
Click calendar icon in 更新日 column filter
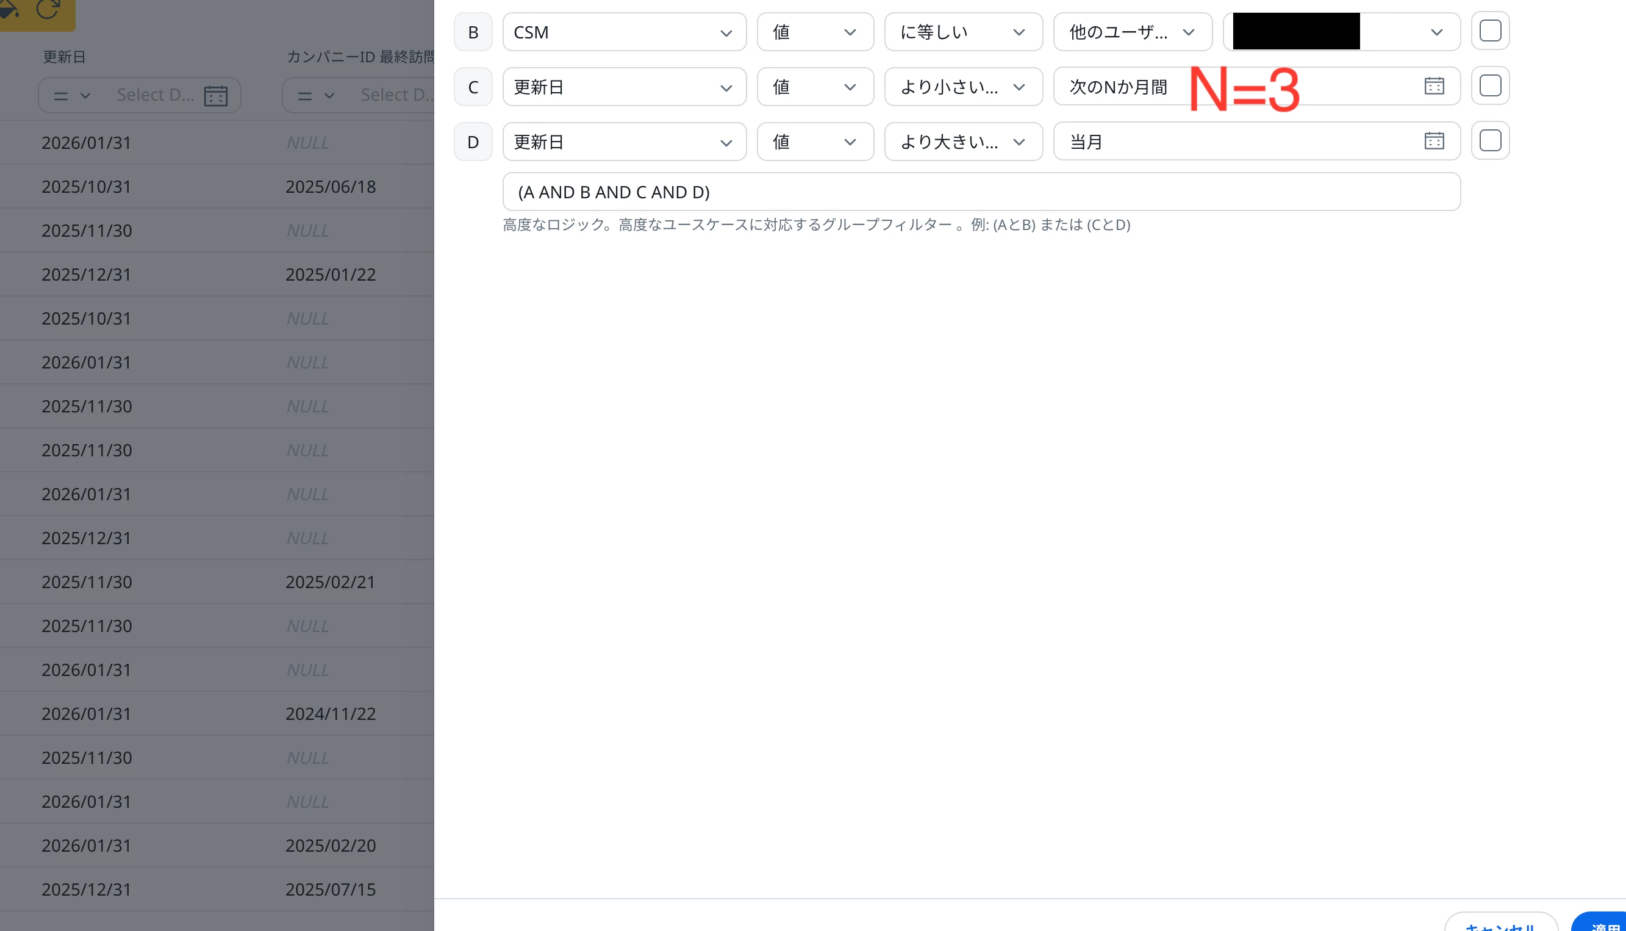tap(215, 96)
